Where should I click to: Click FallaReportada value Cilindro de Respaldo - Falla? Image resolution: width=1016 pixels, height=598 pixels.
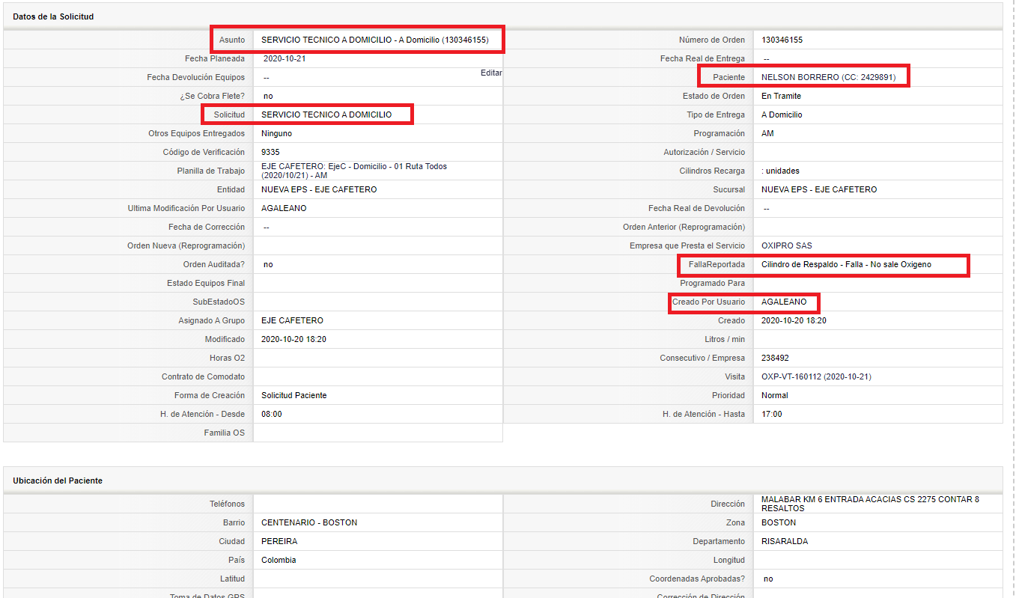point(846,264)
